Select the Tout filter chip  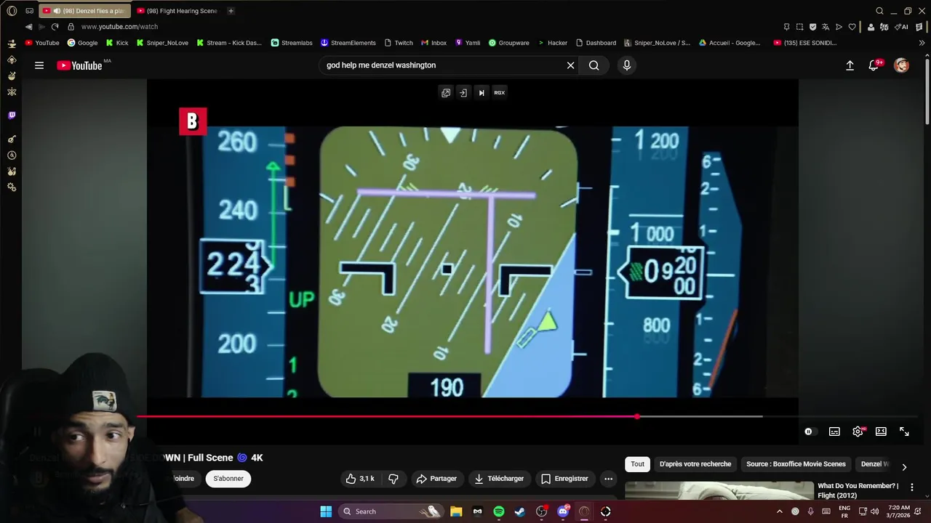click(638, 464)
